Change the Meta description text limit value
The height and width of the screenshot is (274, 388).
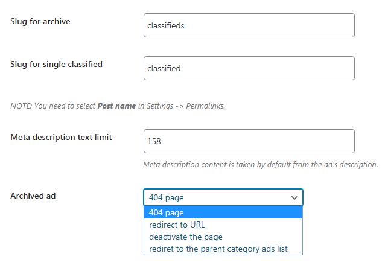[x=249, y=141]
